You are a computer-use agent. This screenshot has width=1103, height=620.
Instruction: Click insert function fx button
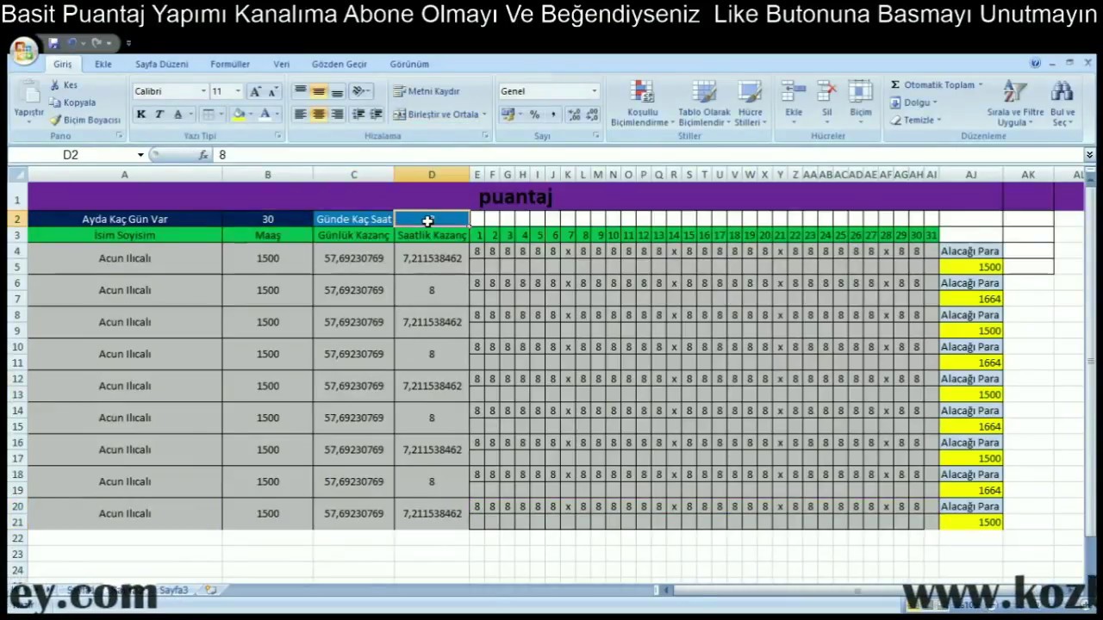(x=203, y=155)
